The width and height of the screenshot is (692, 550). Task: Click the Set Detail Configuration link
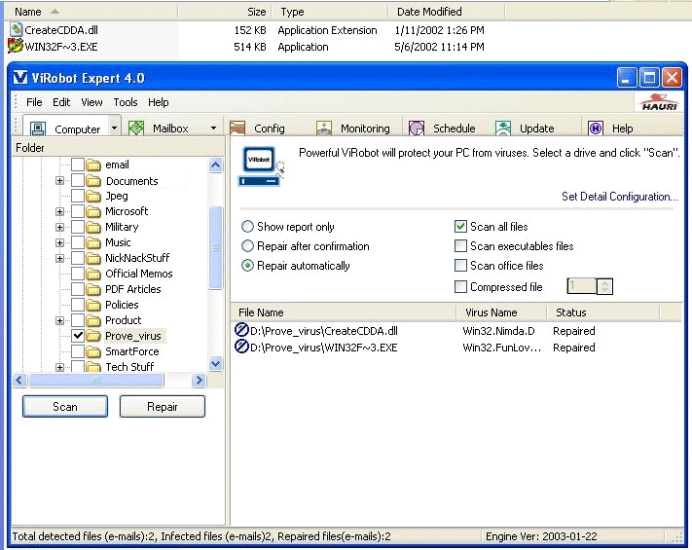coord(619,197)
